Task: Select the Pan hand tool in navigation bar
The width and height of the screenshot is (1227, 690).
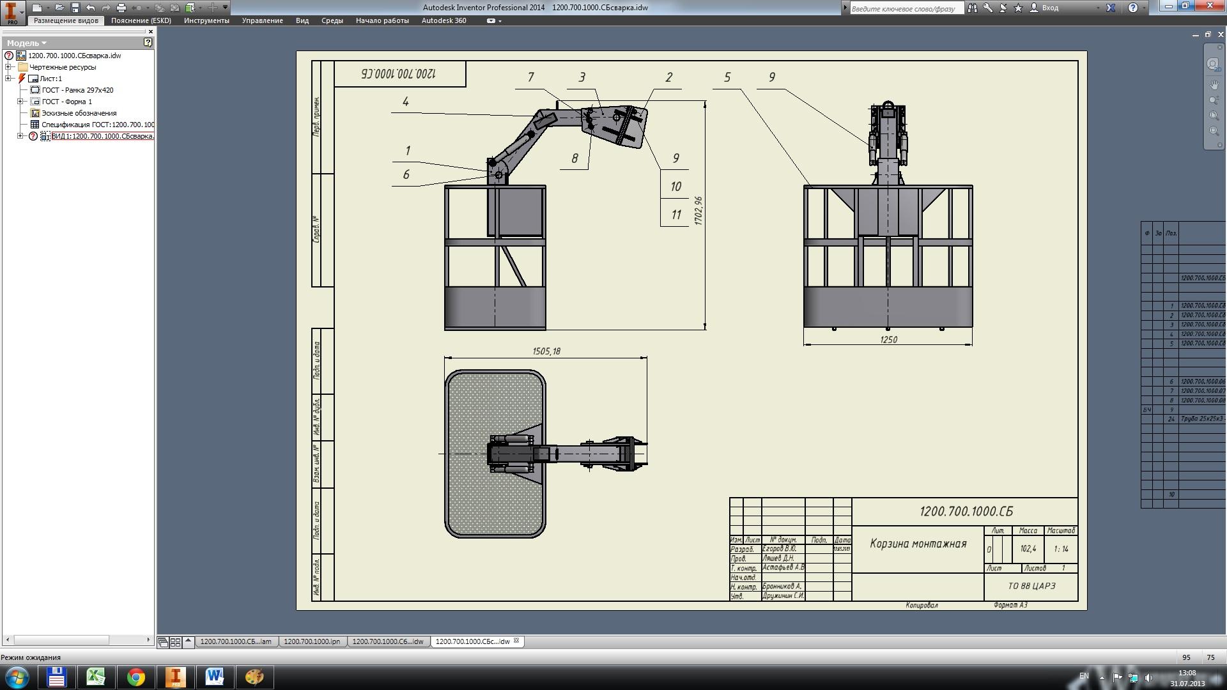Action: [1214, 84]
